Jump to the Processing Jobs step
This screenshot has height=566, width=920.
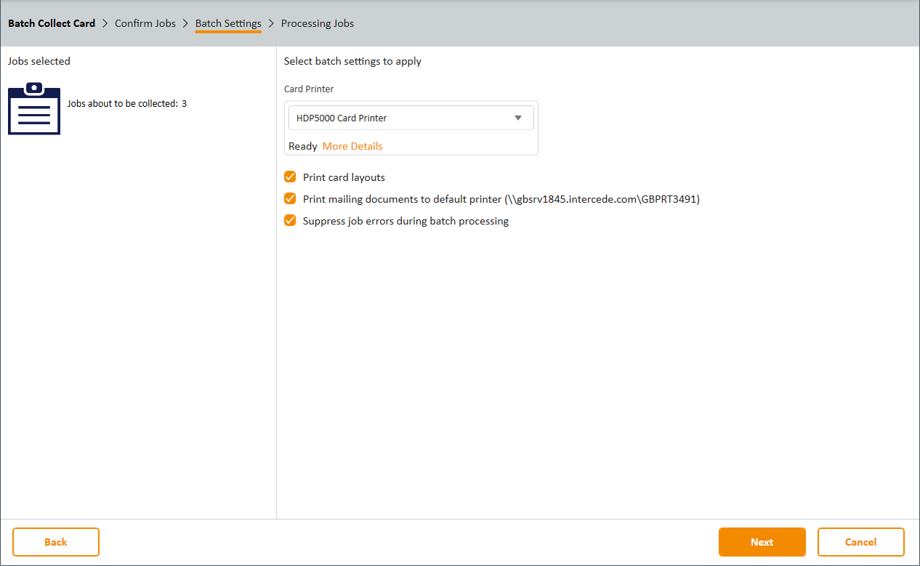coord(318,23)
